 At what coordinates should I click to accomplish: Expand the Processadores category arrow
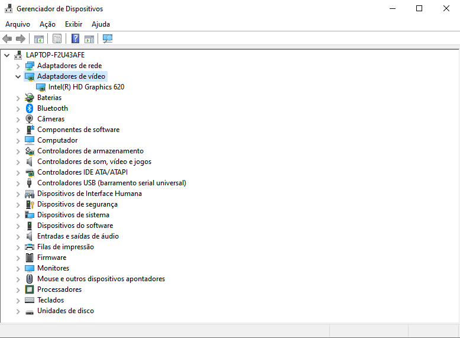tap(18, 290)
